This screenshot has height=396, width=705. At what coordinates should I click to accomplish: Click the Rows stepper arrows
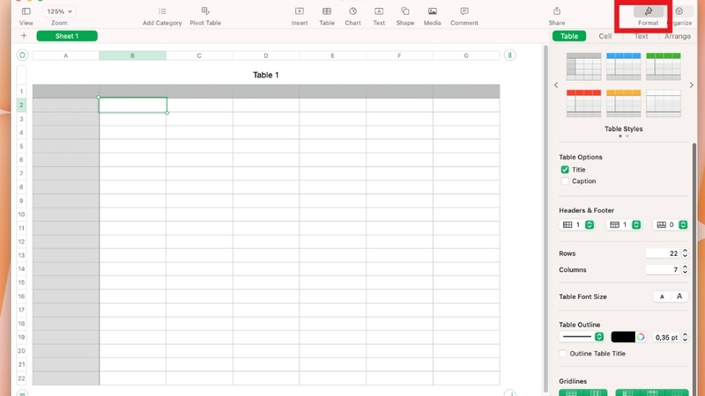(x=685, y=253)
